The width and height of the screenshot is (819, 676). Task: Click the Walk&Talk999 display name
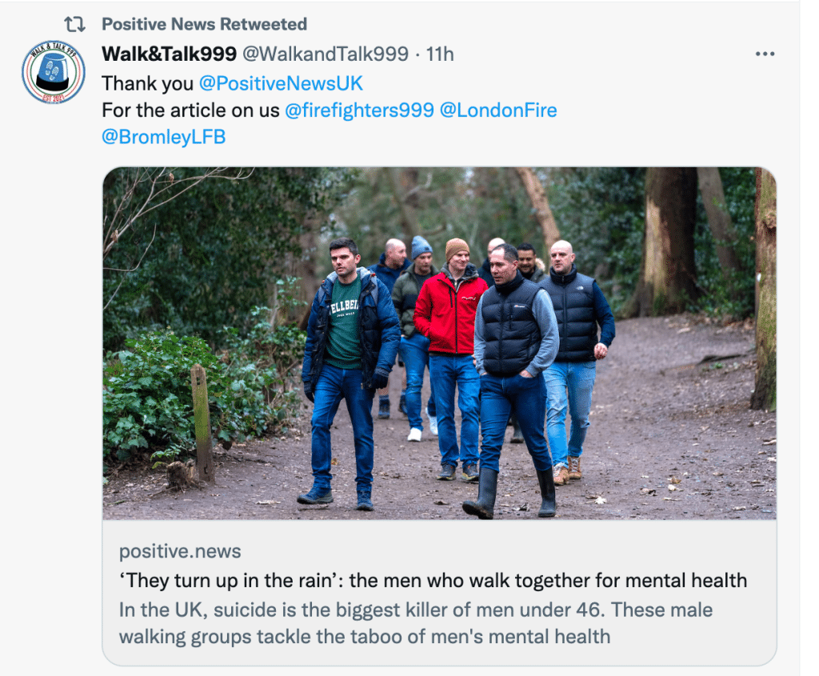click(170, 54)
